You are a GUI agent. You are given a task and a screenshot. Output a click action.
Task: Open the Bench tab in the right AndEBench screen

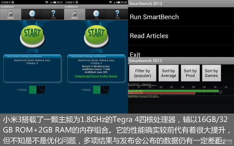click(75, 15)
